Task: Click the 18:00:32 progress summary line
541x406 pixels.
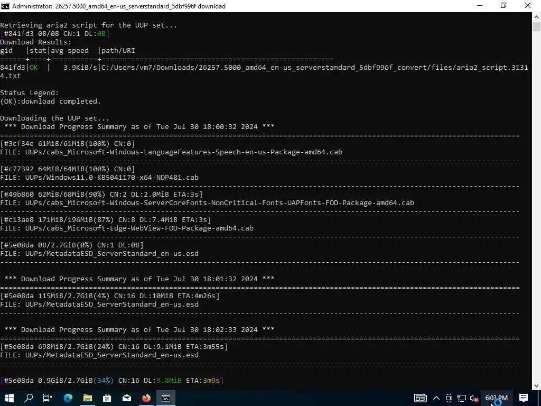Action: [x=139, y=127]
